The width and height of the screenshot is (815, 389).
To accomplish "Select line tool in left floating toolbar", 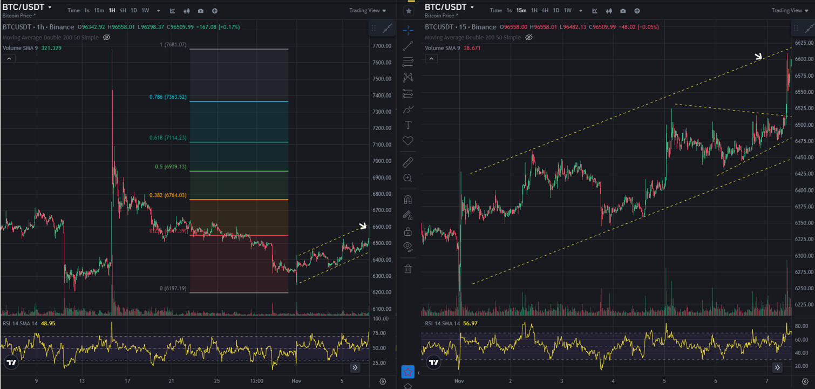I will coord(388,28).
